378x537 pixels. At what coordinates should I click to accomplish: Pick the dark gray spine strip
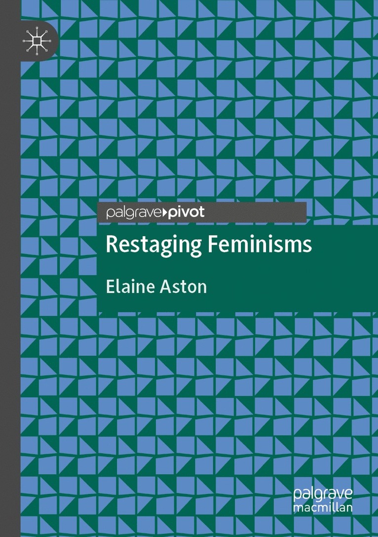(x=10, y=296)
